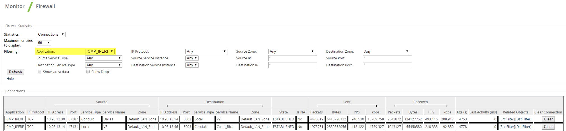Open the Help link
This screenshot has width=566, height=131.
[x=10, y=79]
